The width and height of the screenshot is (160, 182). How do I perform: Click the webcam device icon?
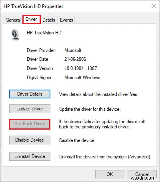click(x=15, y=35)
